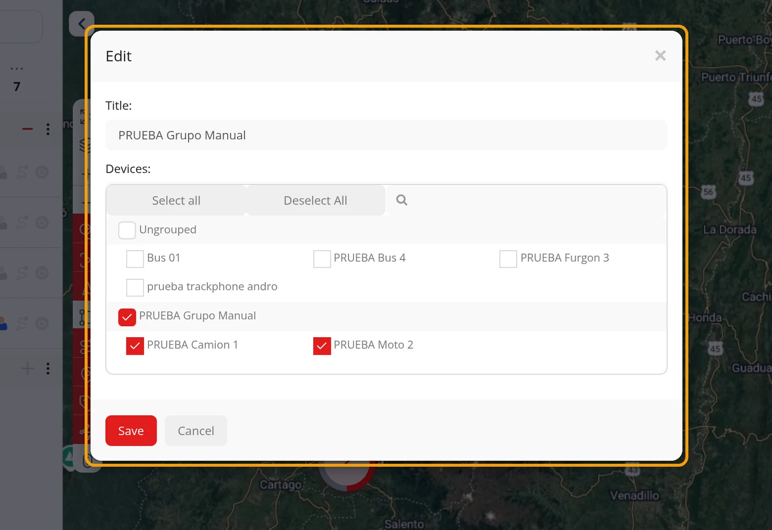Click the plus icon in the sidebar
Viewport: 772px width, 530px height.
click(28, 368)
